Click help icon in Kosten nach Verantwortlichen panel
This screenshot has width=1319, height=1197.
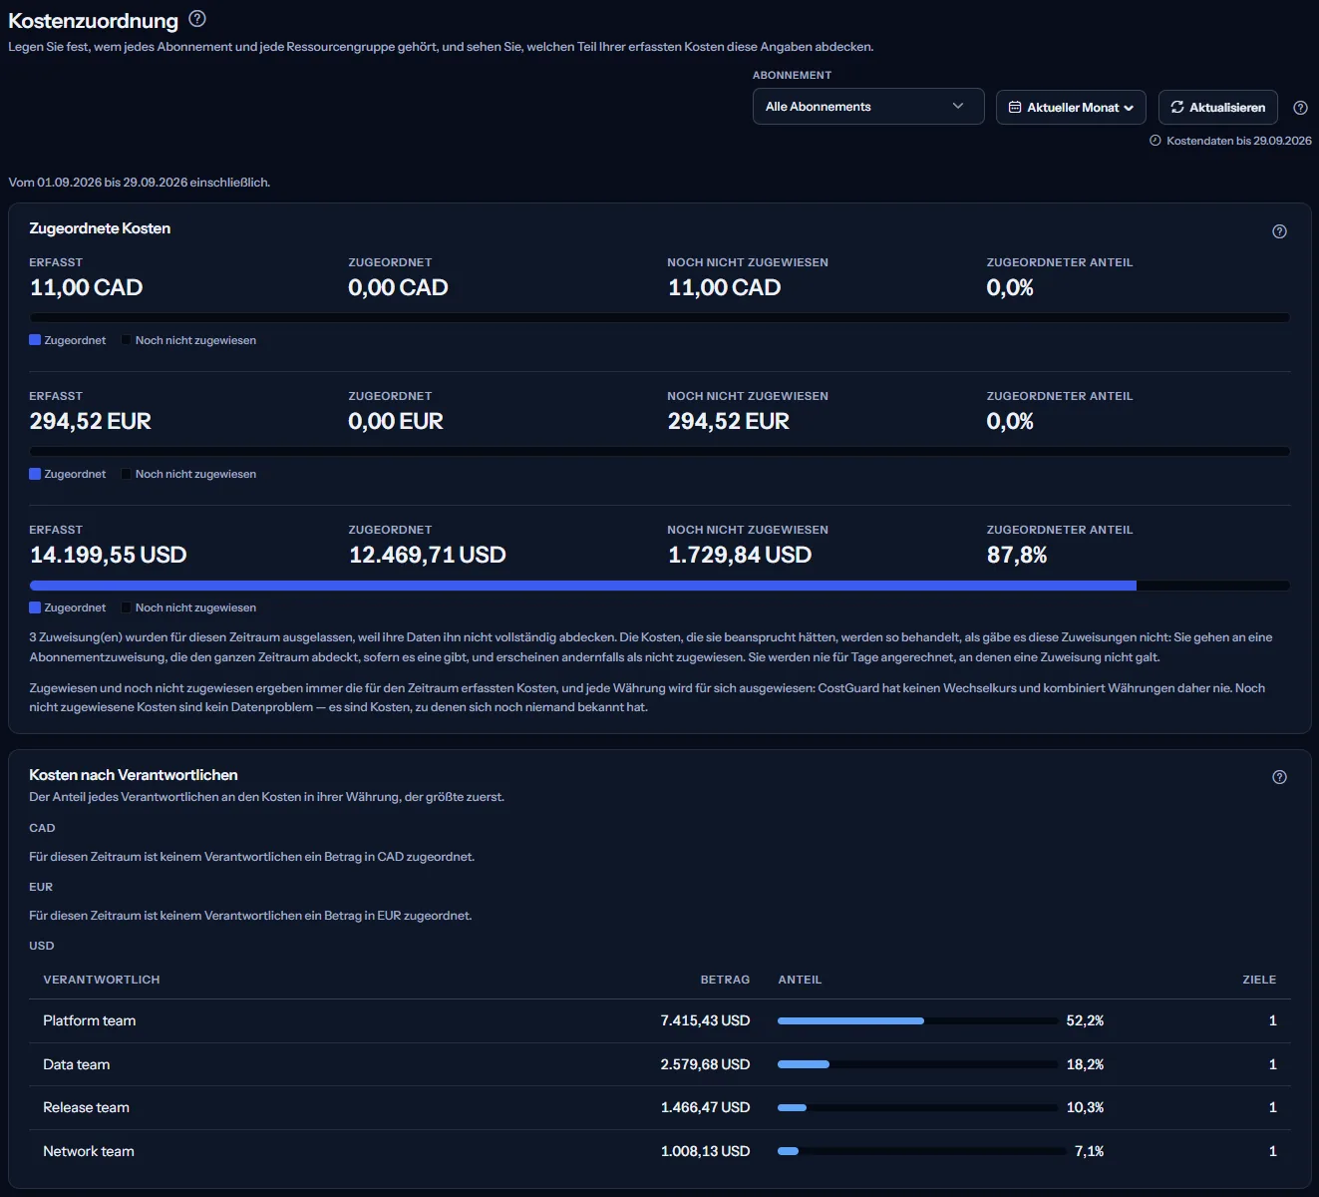pyautogui.click(x=1279, y=777)
